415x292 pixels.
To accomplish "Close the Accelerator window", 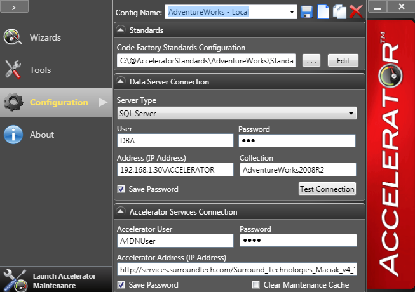I will pyautogui.click(x=401, y=6).
